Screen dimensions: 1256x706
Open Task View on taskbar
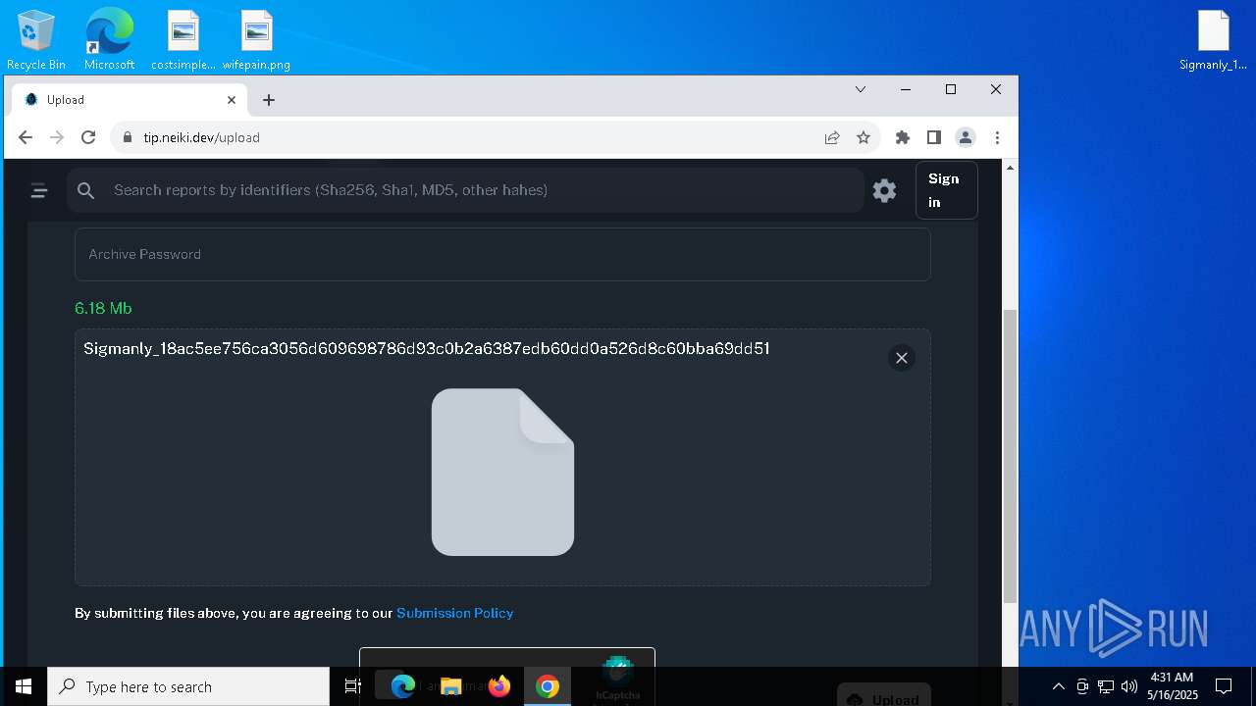pos(353,686)
